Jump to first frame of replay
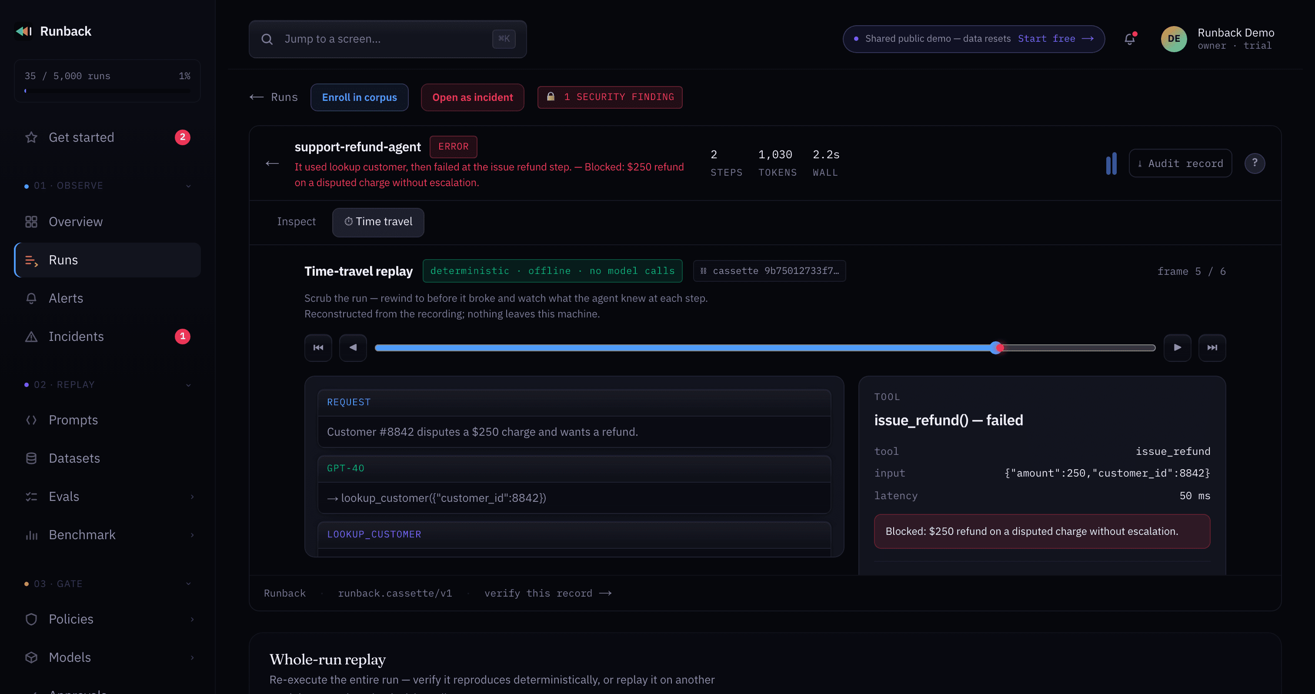This screenshot has width=1315, height=694. coord(318,347)
